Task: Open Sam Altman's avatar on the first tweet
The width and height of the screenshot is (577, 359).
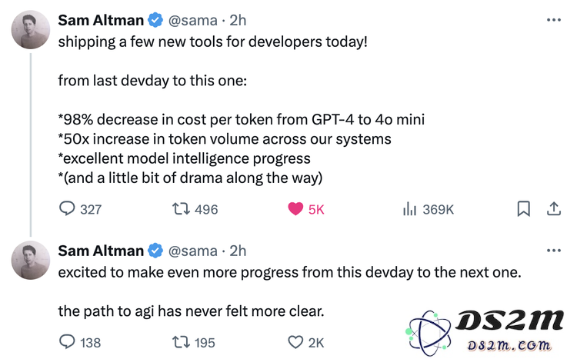Action: [x=31, y=29]
